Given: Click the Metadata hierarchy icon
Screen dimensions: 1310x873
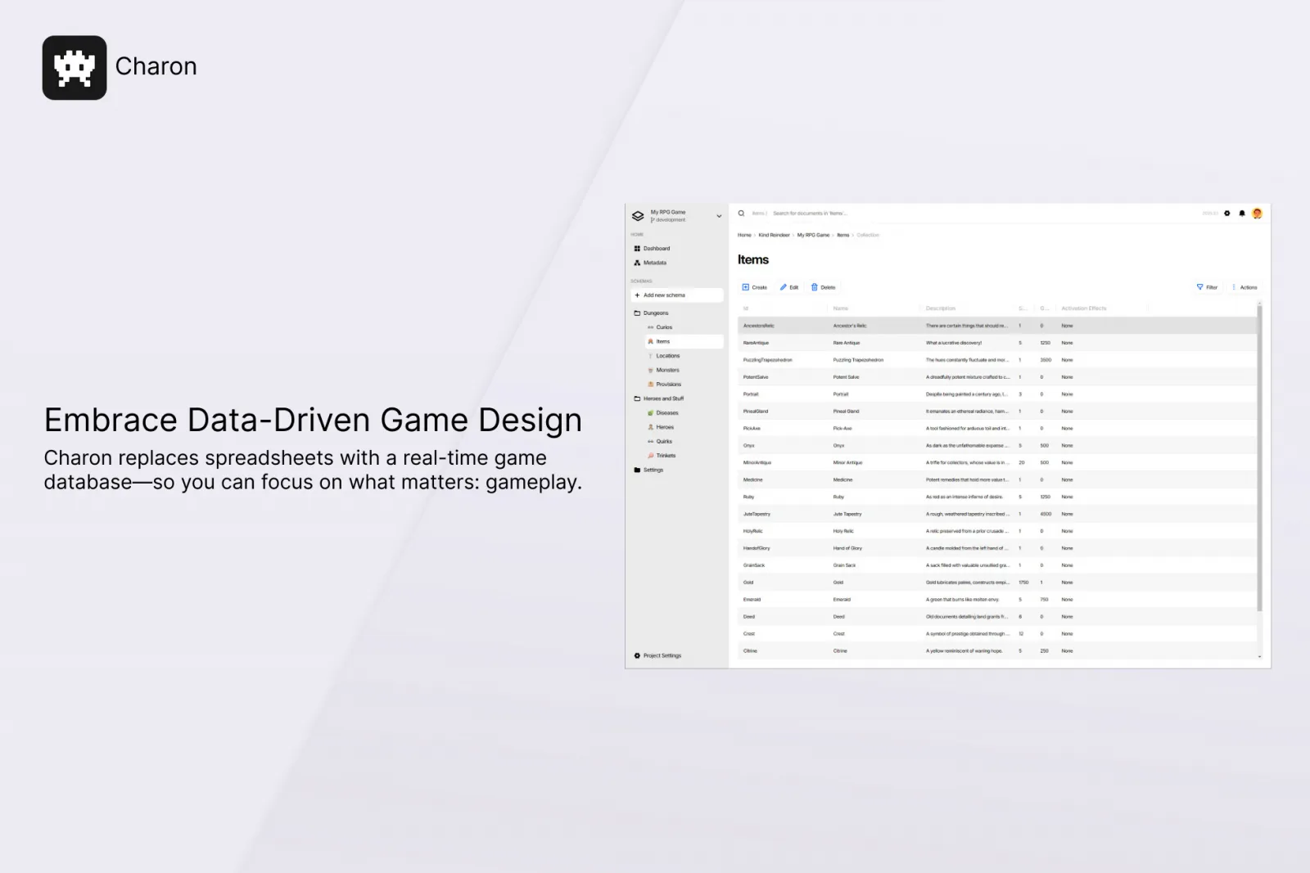Looking at the screenshot, I should coord(637,263).
